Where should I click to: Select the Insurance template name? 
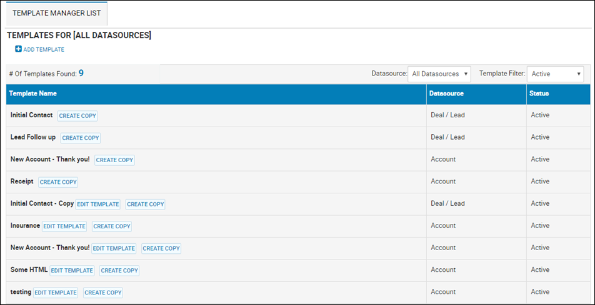click(x=25, y=225)
